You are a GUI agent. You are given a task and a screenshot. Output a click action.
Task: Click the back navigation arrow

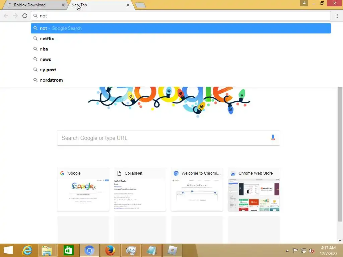(x=6, y=16)
